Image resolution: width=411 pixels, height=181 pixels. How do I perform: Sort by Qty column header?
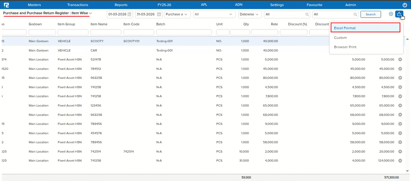tap(246, 24)
